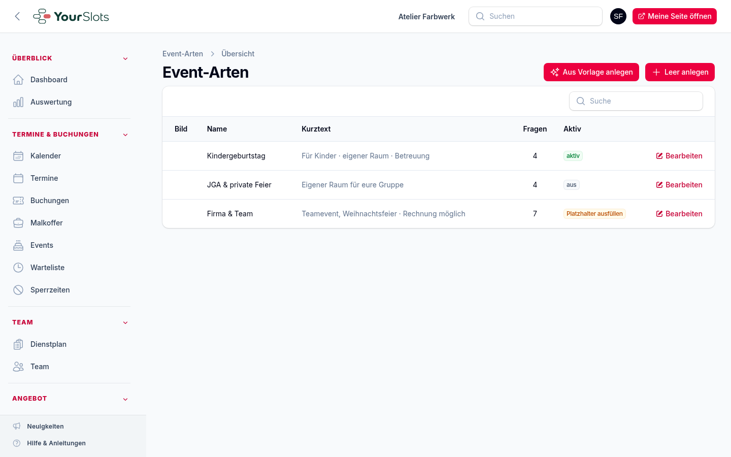Click the Dienstplan clipboard icon
Image resolution: width=731 pixels, height=457 pixels.
coord(18,344)
